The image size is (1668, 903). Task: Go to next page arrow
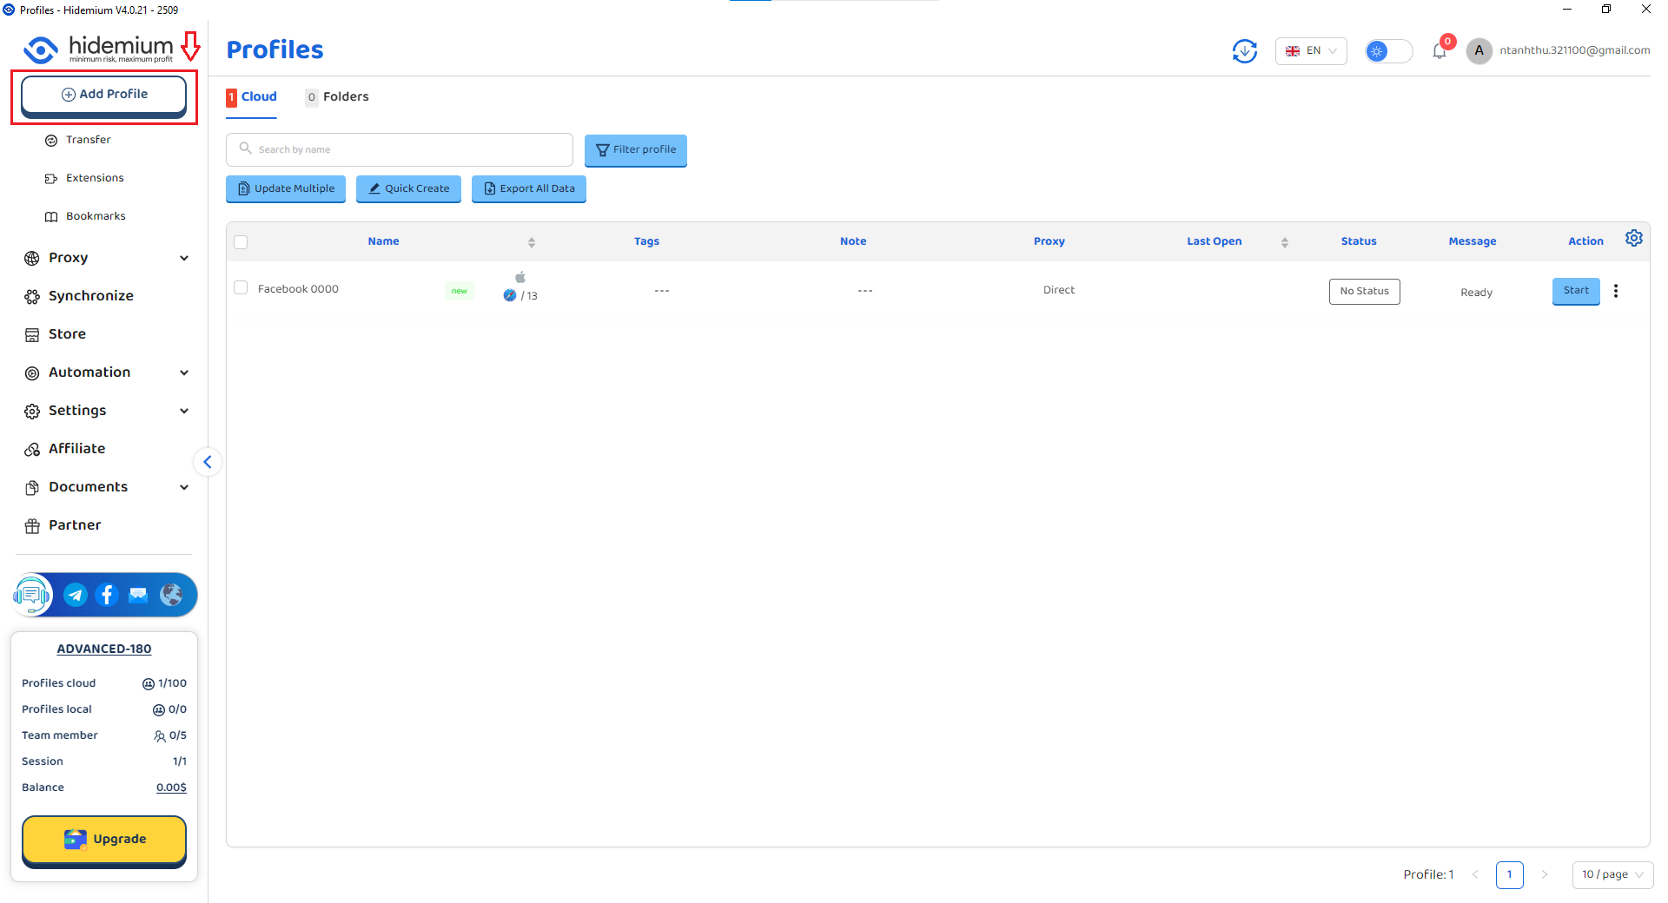(x=1545, y=874)
